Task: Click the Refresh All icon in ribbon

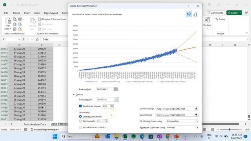Action: pos(33,24)
